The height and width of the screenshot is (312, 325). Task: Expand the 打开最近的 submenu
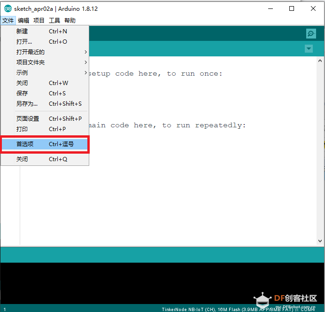coord(45,52)
